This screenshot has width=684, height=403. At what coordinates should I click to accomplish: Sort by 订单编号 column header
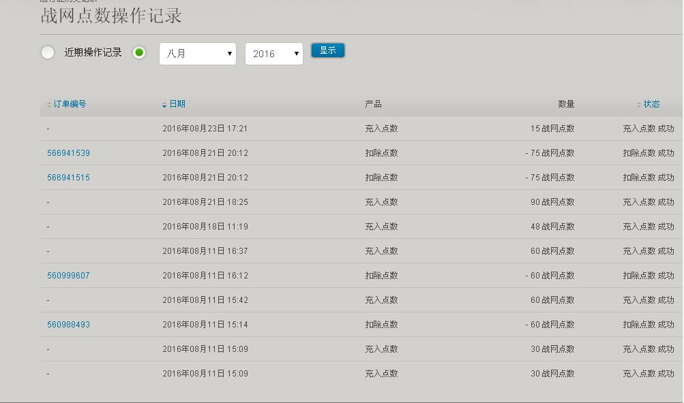70,104
